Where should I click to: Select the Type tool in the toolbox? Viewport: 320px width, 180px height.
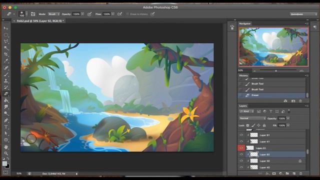point(6,126)
